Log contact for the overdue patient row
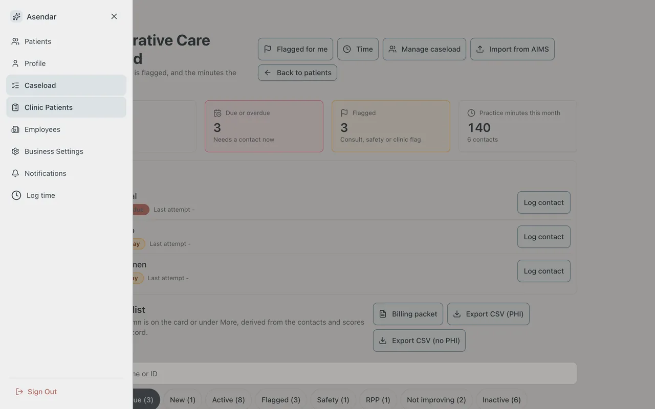This screenshot has width=655, height=409. (543, 202)
